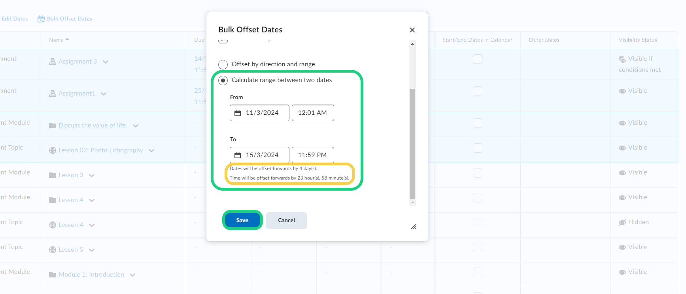Screen dimensions: 686x294
Task: Click the Assignment 3 assignment icon
Action: point(52,62)
